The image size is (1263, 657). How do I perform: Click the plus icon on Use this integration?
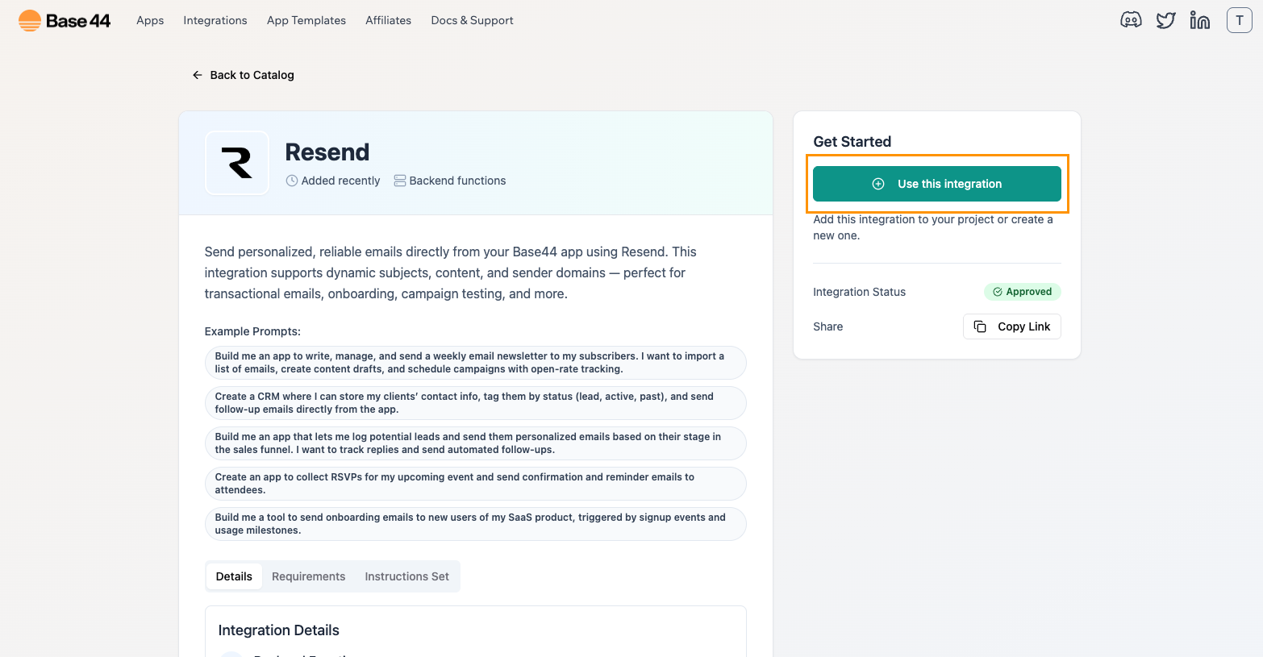click(877, 184)
